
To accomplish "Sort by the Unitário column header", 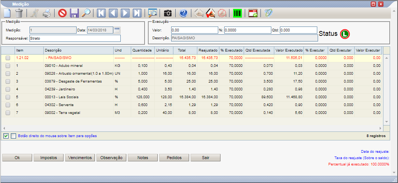I will coord(164,50).
